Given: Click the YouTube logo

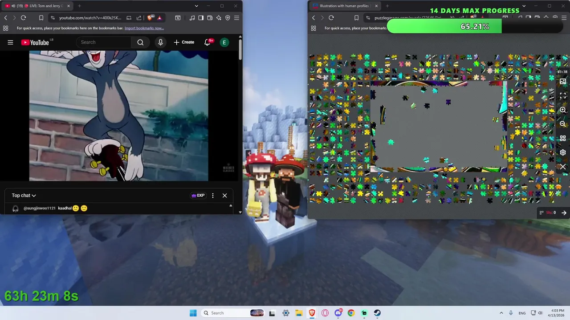Looking at the screenshot, I should pos(35,42).
